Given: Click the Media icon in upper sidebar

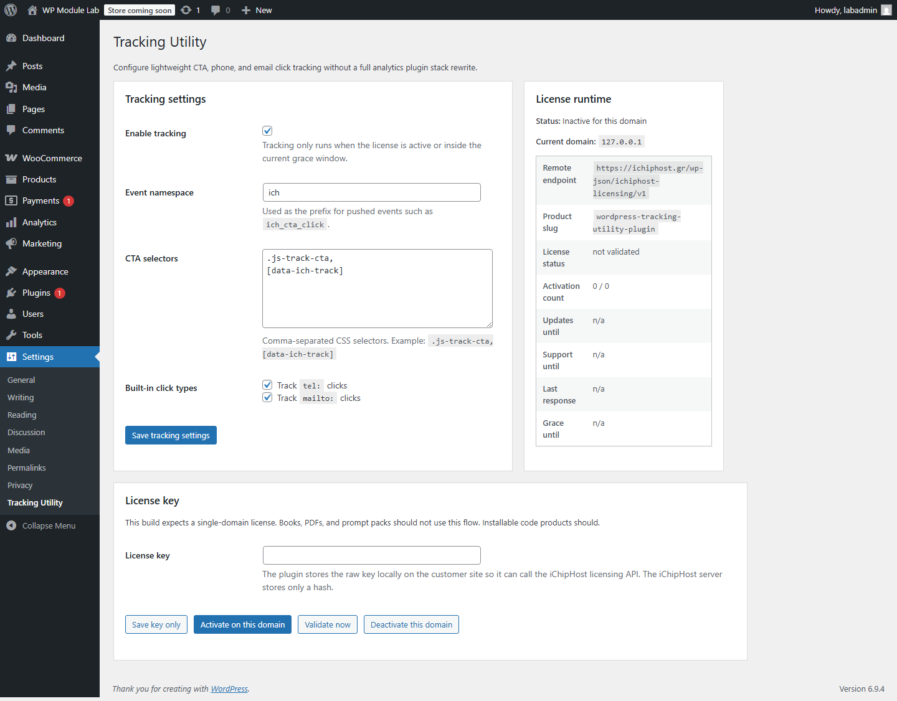Looking at the screenshot, I should [x=11, y=87].
